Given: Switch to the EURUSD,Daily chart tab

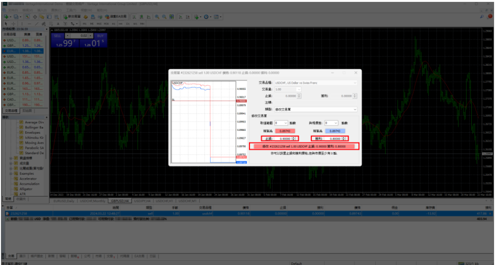Looking at the screenshot, I should point(64,200).
